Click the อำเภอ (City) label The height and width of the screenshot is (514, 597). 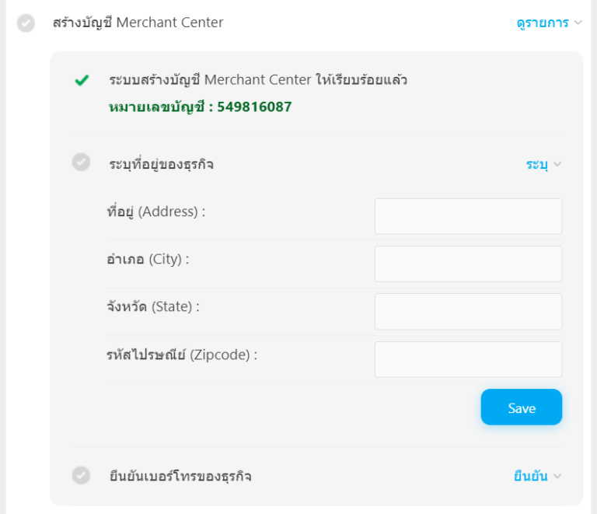click(x=148, y=259)
